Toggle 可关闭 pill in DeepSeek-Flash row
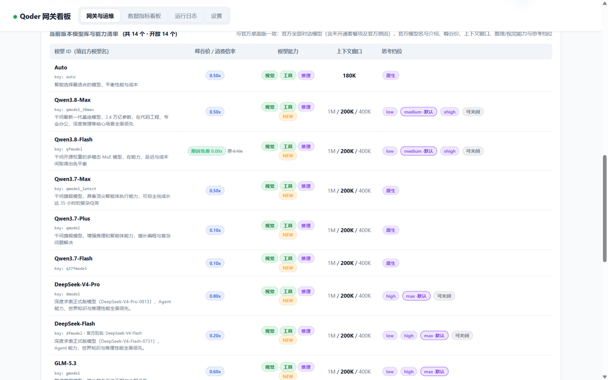Image resolution: width=608 pixels, height=380 pixels. [462, 336]
